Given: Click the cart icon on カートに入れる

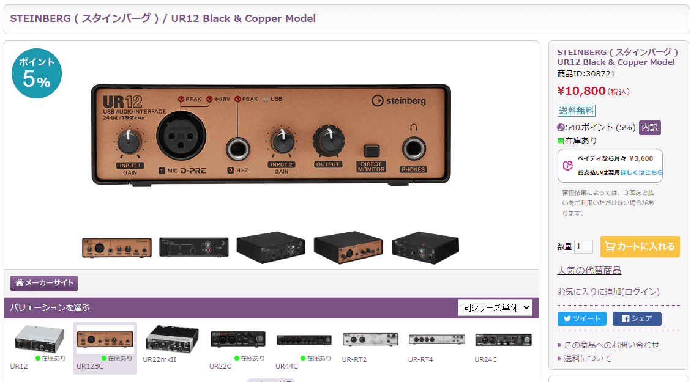Looking at the screenshot, I should click(x=610, y=246).
